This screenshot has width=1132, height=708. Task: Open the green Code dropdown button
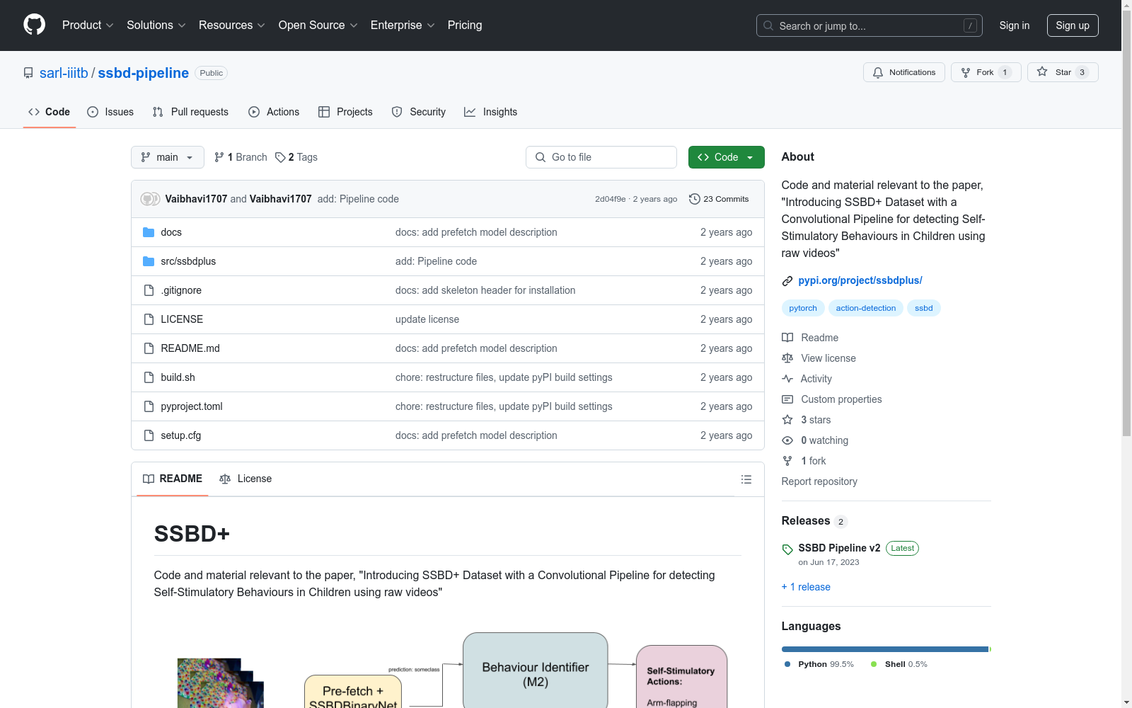(726, 157)
